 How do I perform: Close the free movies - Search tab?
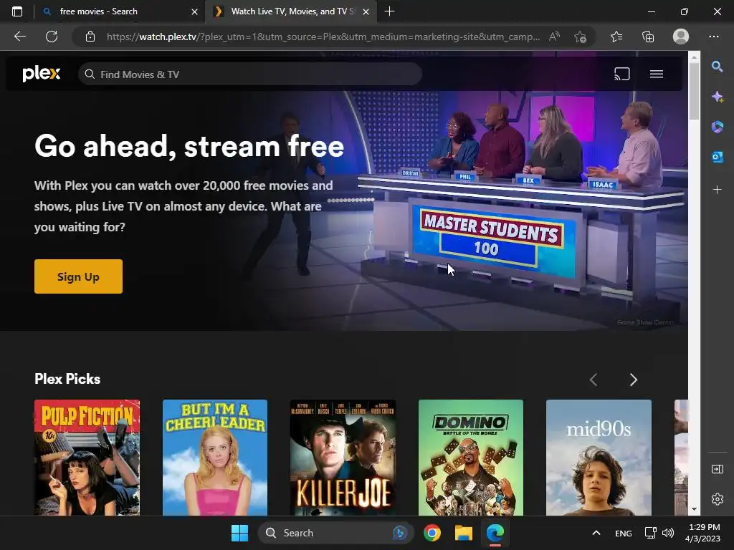point(194,11)
